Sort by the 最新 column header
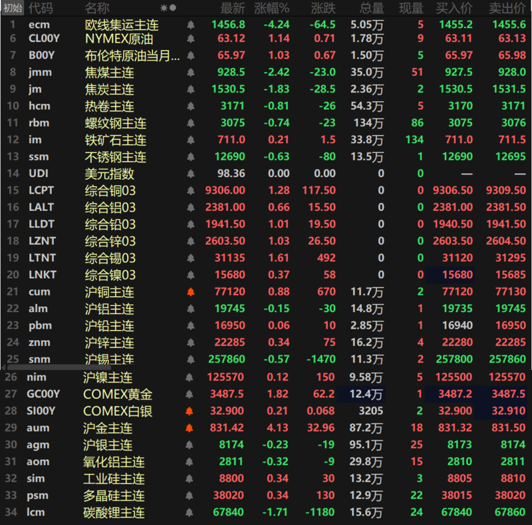The image size is (532, 525). (x=232, y=8)
